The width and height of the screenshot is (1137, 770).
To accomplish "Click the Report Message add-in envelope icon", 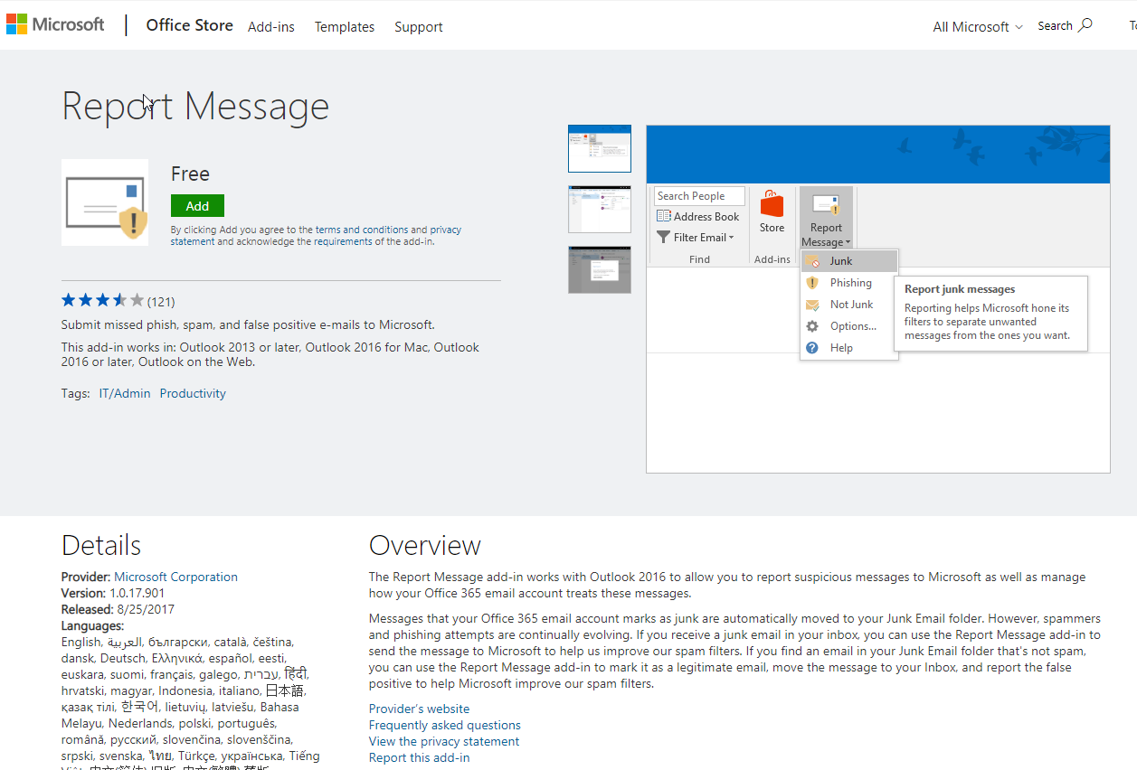I will tap(105, 202).
